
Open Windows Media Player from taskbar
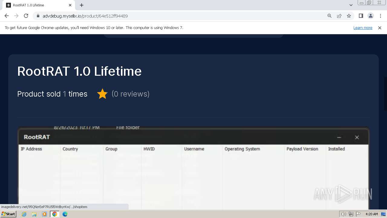point(44,214)
